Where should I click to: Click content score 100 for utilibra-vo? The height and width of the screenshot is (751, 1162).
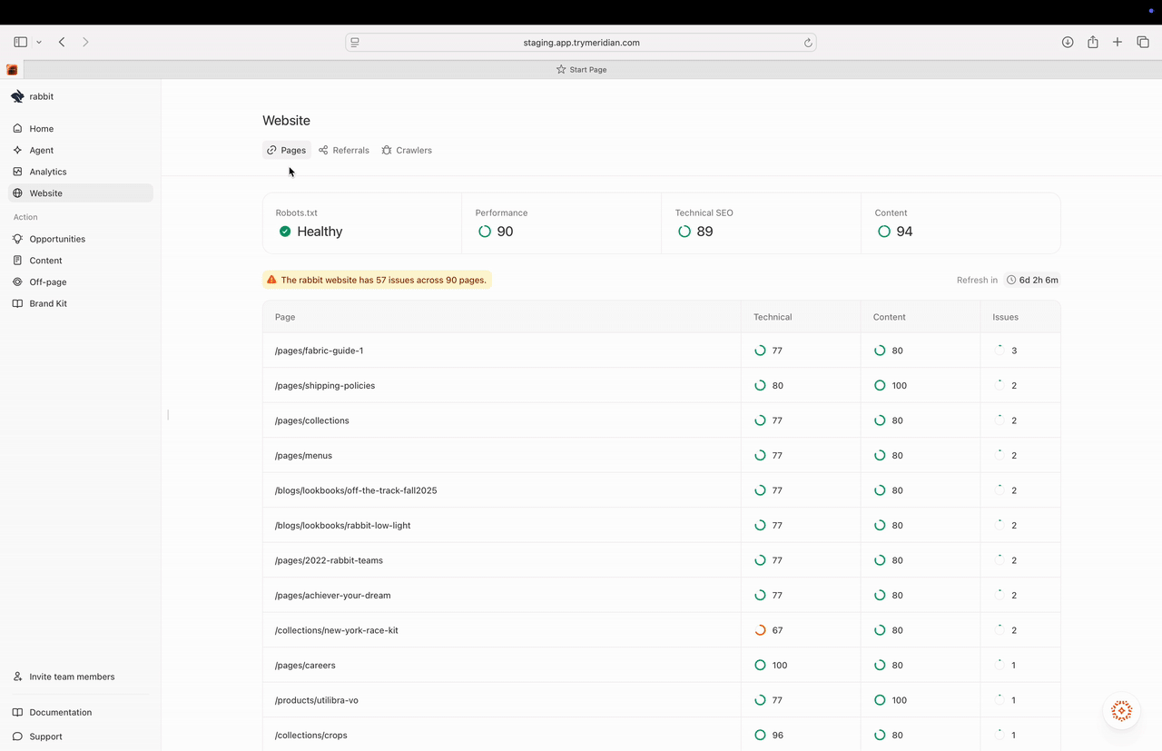tap(891, 700)
